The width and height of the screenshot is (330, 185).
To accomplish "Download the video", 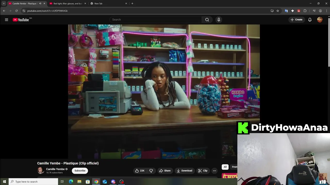I will click(184, 171).
